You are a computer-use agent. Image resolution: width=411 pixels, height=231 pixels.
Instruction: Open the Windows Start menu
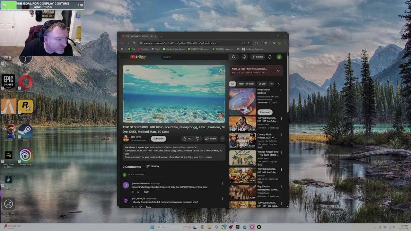152,227
